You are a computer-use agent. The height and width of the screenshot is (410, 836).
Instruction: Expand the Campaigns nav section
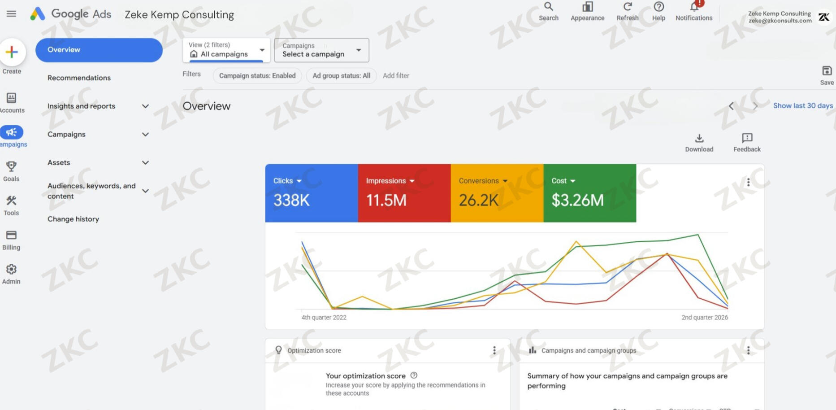[x=145, y=135]
